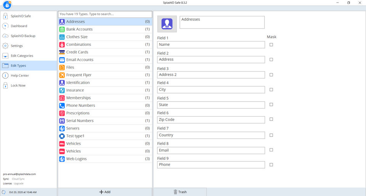Click the Credit Cards VISA icon
Screen dimensions: 366x196
[62, 52]
